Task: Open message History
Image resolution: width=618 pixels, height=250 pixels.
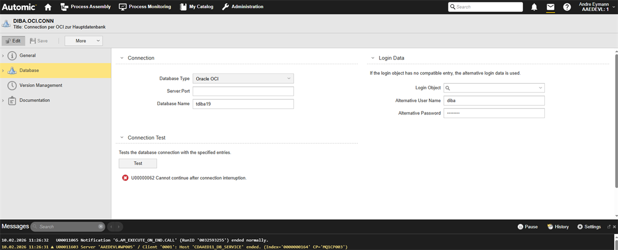Action: click(x=558, y=226)
